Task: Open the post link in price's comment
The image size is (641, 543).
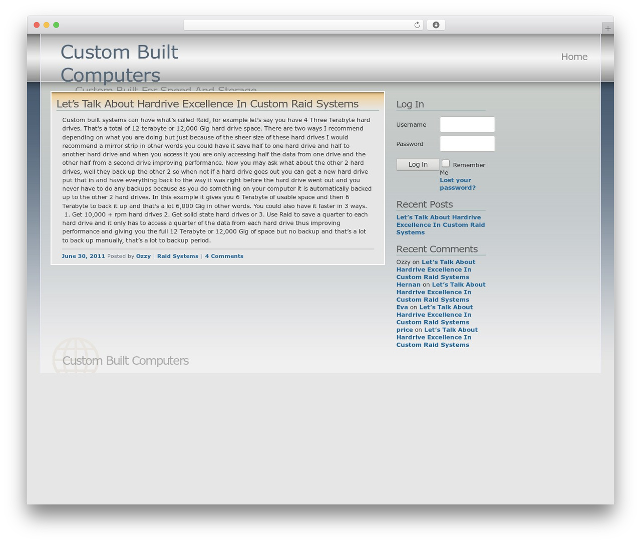Action: click(x=437, y=337)
